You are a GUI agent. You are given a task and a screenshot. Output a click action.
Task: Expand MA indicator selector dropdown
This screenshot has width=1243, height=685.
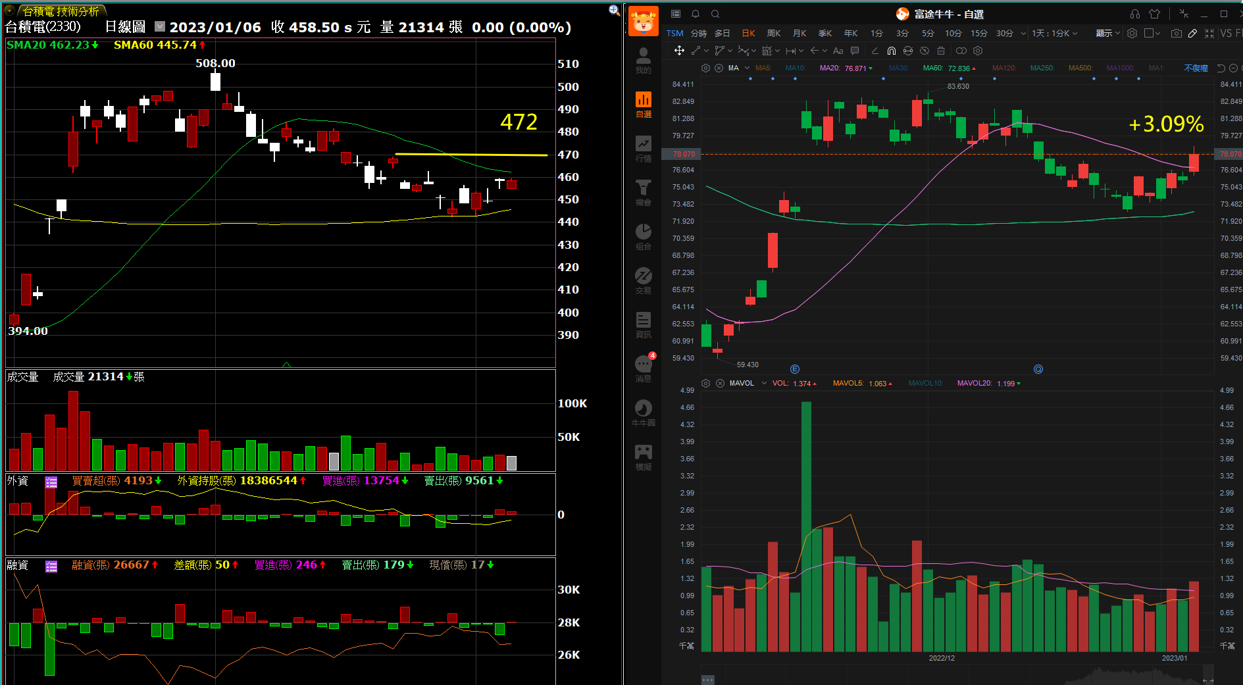coord(747,68)
